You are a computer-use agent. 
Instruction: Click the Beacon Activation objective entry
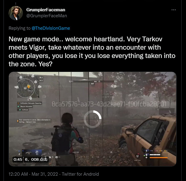point(25,106)
